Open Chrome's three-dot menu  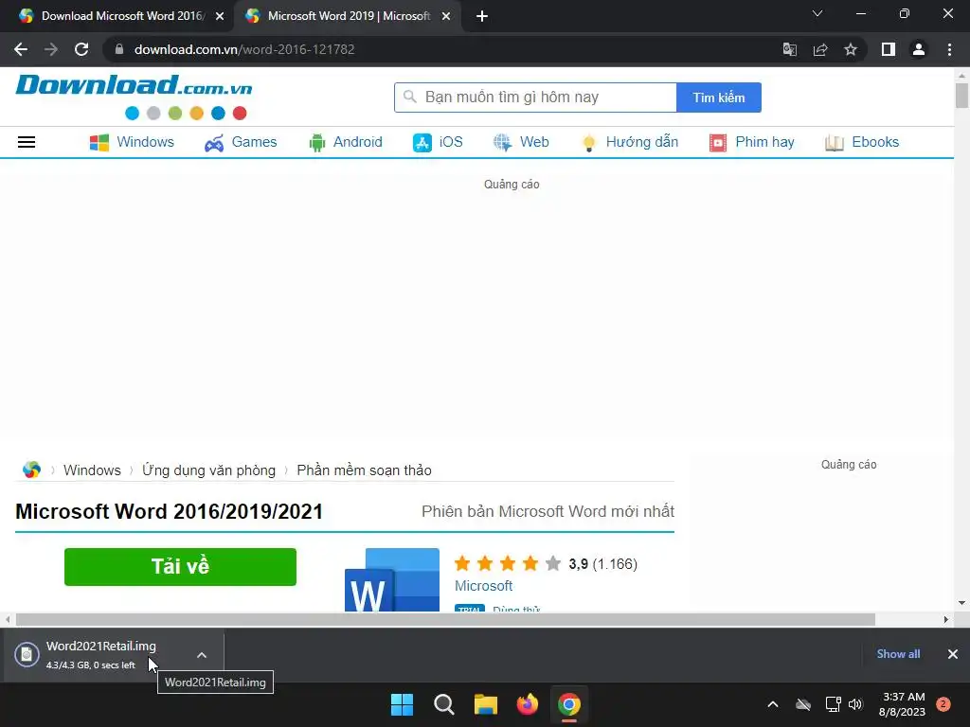click(949, 49)
